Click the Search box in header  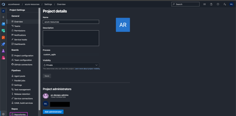(x=185, y=4)
